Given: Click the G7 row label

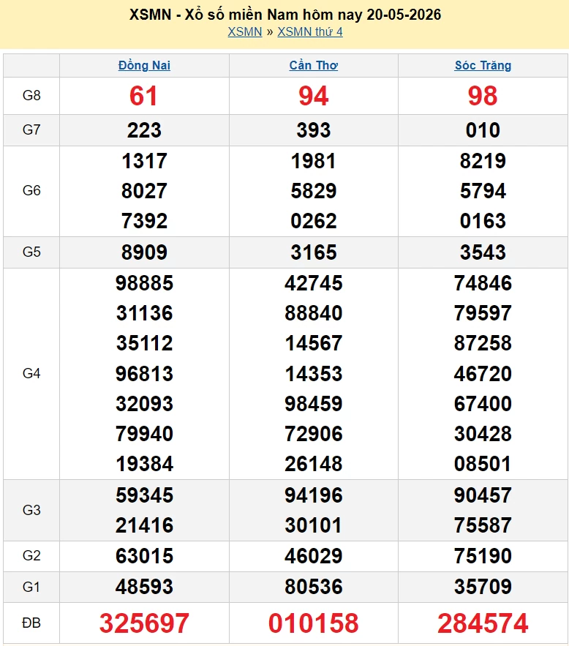Looking at the screenshot, I should pos(31,129).
